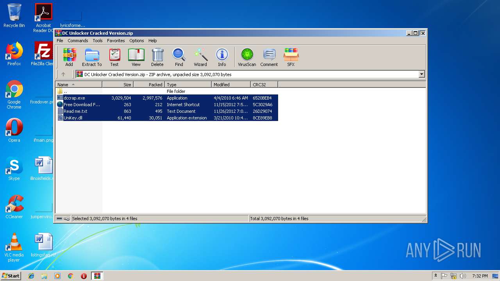Viewport: 500px width, 281px height.
Task: Click Internet Explorer taskbar icon
Action: click(x=31, y=276)
